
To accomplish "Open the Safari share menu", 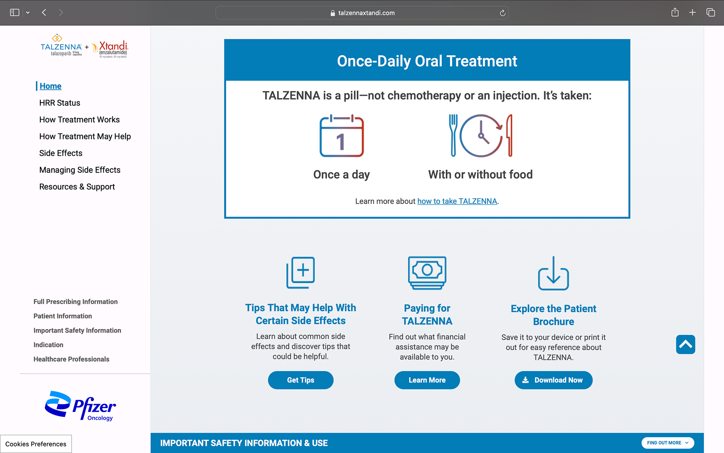I will [x=675, y=12].
